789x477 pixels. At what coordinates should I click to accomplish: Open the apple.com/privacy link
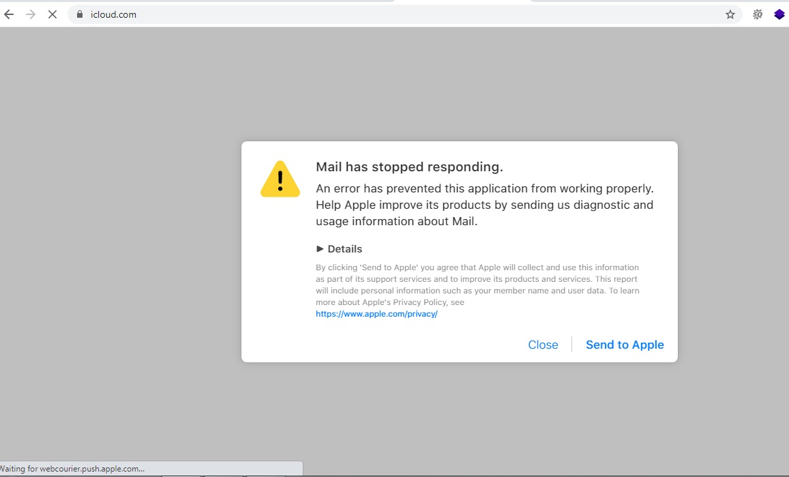[x=376, y=314]
